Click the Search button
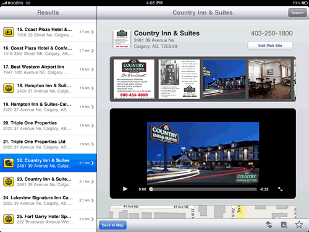Viewport: 309px width, 232px height. tap(297, 13)
